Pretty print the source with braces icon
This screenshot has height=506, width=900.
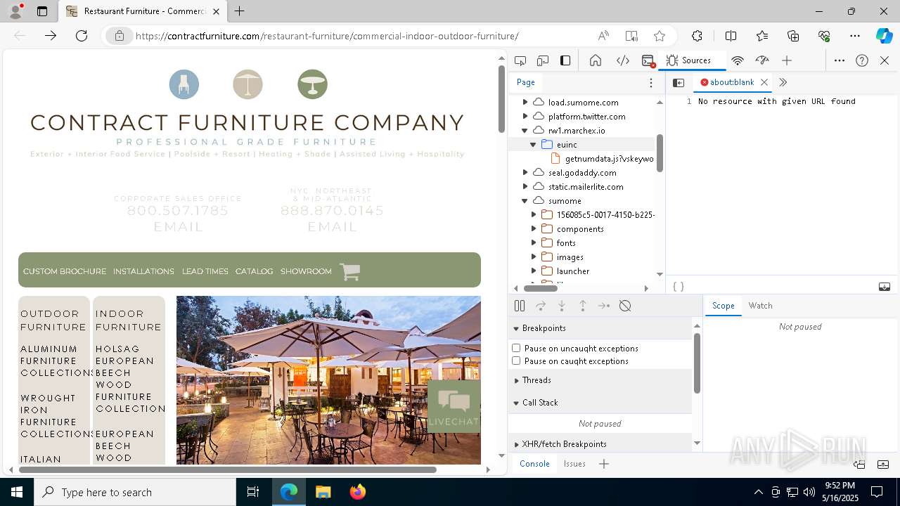pyautogui.click(x=679, y=287)
